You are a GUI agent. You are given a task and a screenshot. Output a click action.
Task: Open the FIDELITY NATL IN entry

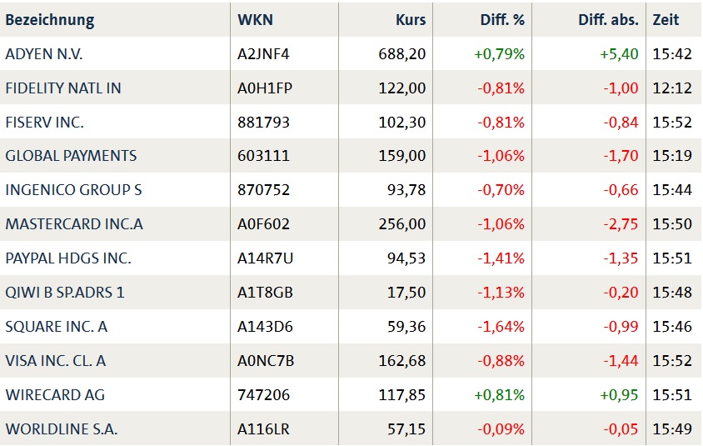[x=63, y=88]
